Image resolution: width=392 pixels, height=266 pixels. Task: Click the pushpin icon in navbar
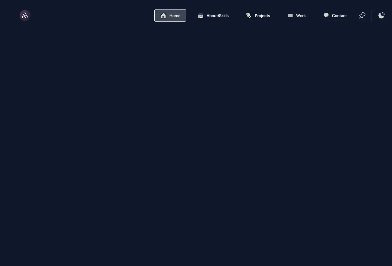362,15
